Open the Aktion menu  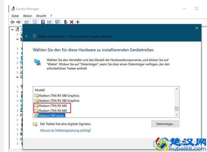(27, 16)
